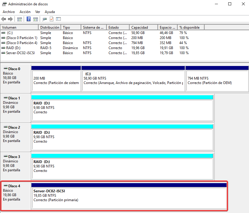
Task: Click the blue Help question mark icon
Action: click(x=29, y=19)
